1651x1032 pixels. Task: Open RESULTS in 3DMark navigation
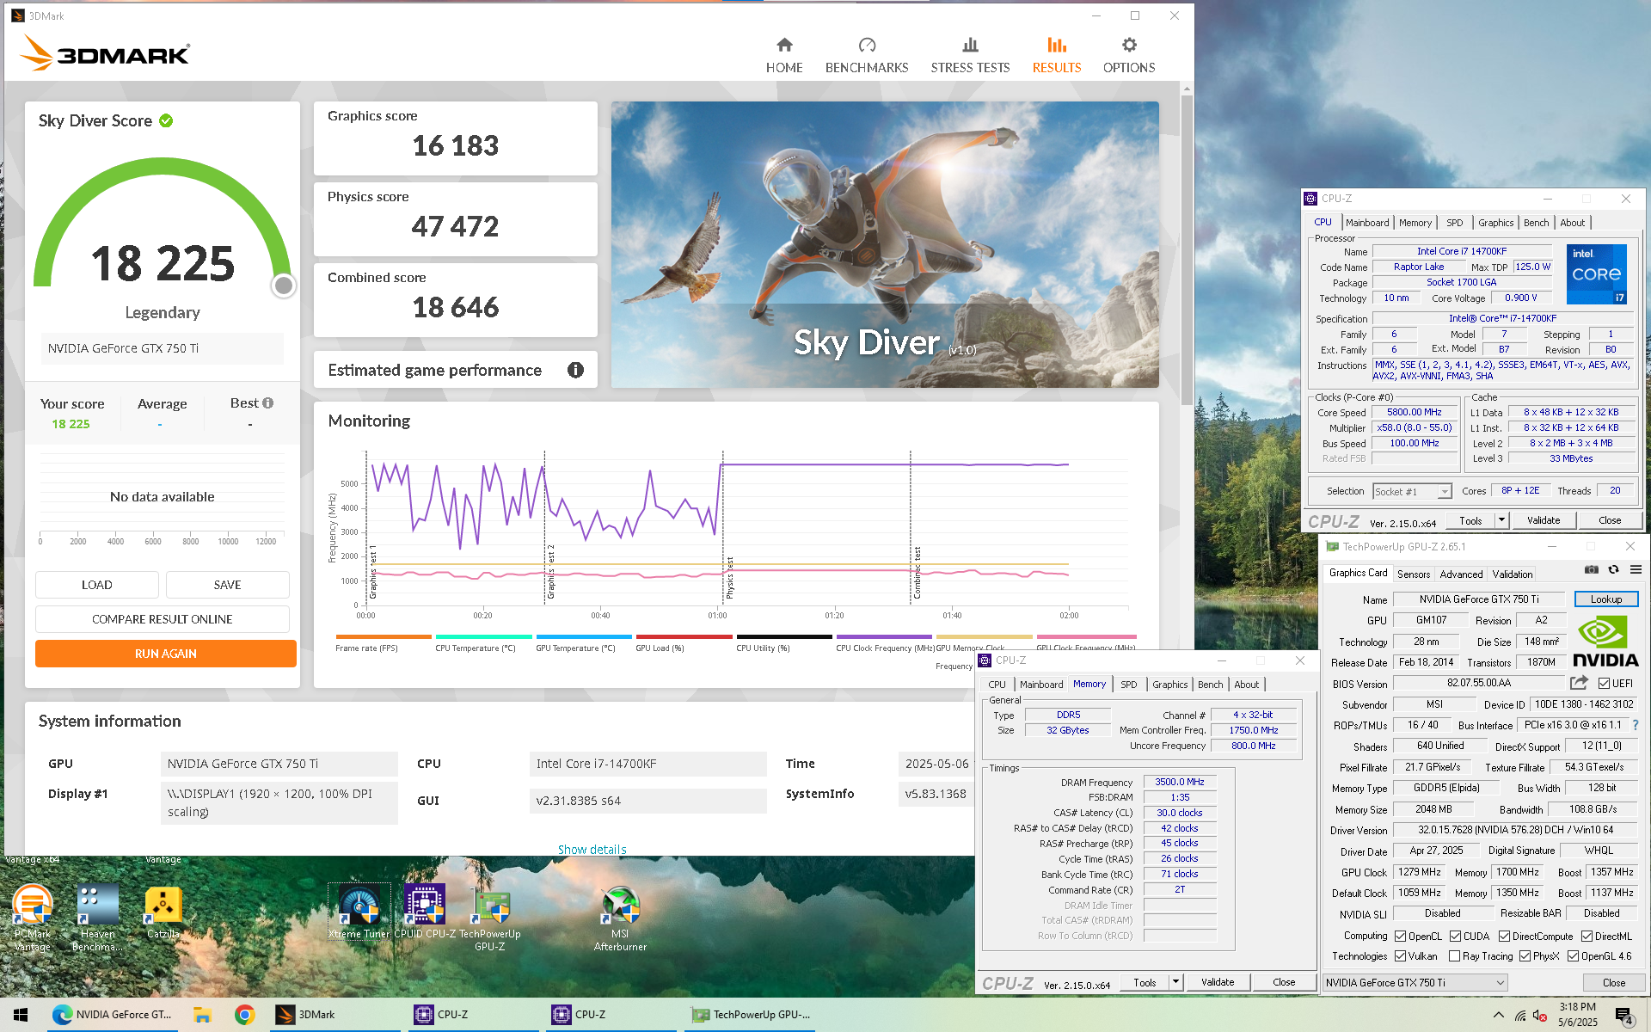(x=1057, y=56)
